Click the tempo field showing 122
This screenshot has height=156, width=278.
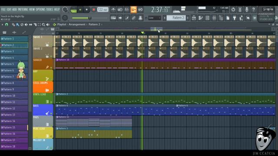(103, 10)
